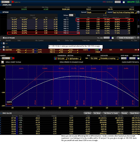Collapse the Underlying section

[1, 5]
